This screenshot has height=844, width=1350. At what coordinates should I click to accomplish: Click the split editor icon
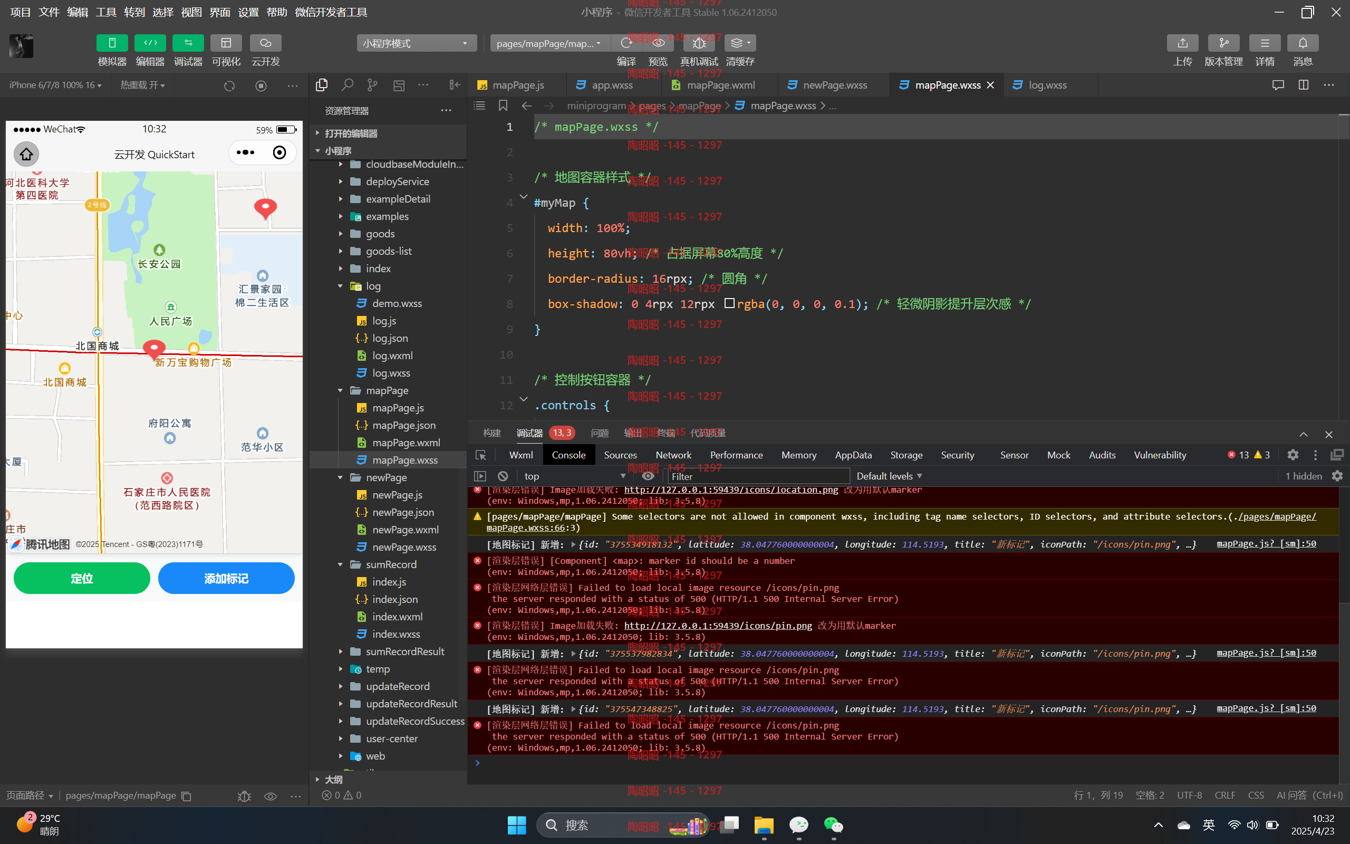(1303, 85)
